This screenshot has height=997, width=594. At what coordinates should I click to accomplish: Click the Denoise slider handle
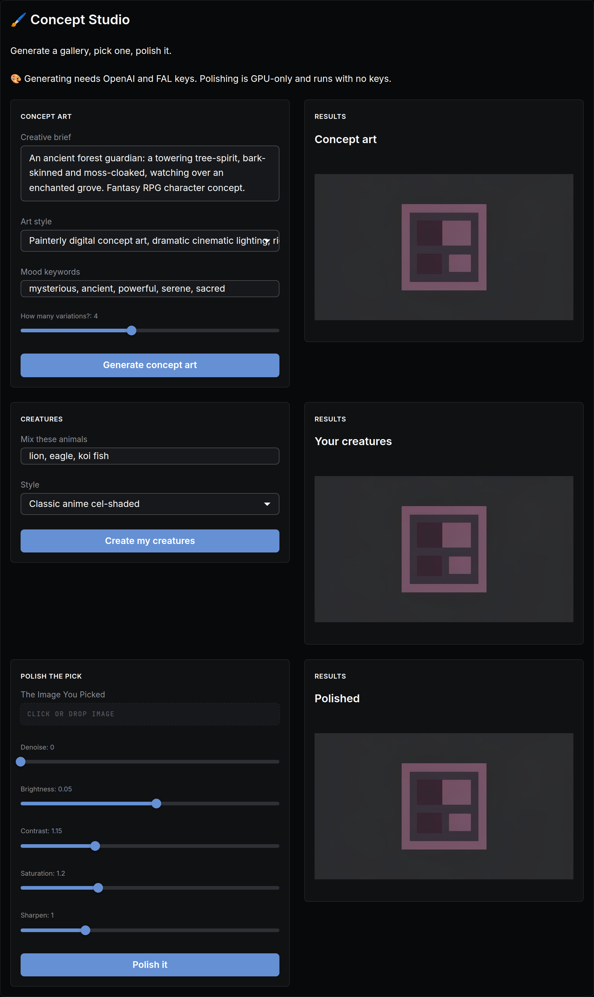tap(21, 762)
